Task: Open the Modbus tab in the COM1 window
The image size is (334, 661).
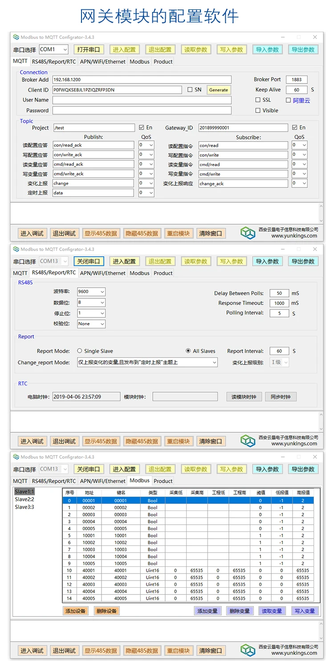Action: (x=139, y=62)
